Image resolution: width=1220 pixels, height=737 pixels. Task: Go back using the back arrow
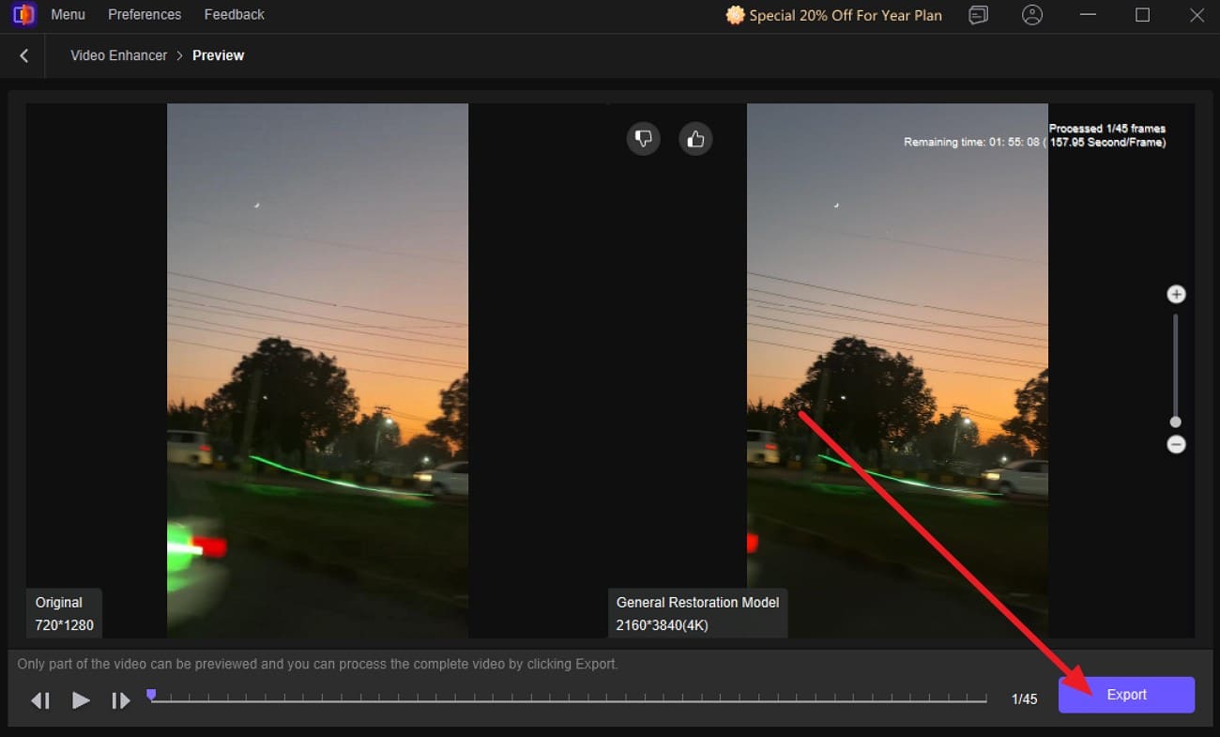(x=24, y=55)
